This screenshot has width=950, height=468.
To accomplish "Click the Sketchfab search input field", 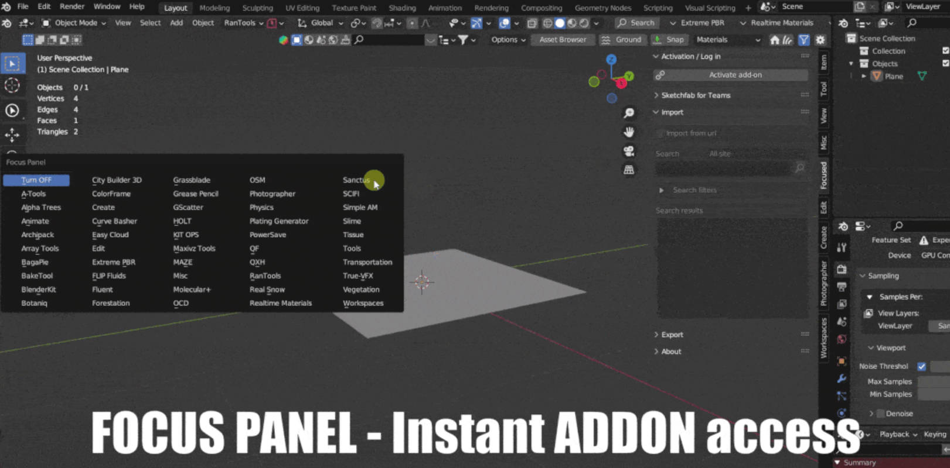I will coord(724,168).
